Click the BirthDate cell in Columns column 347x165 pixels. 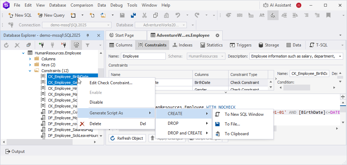coord(210,82)
